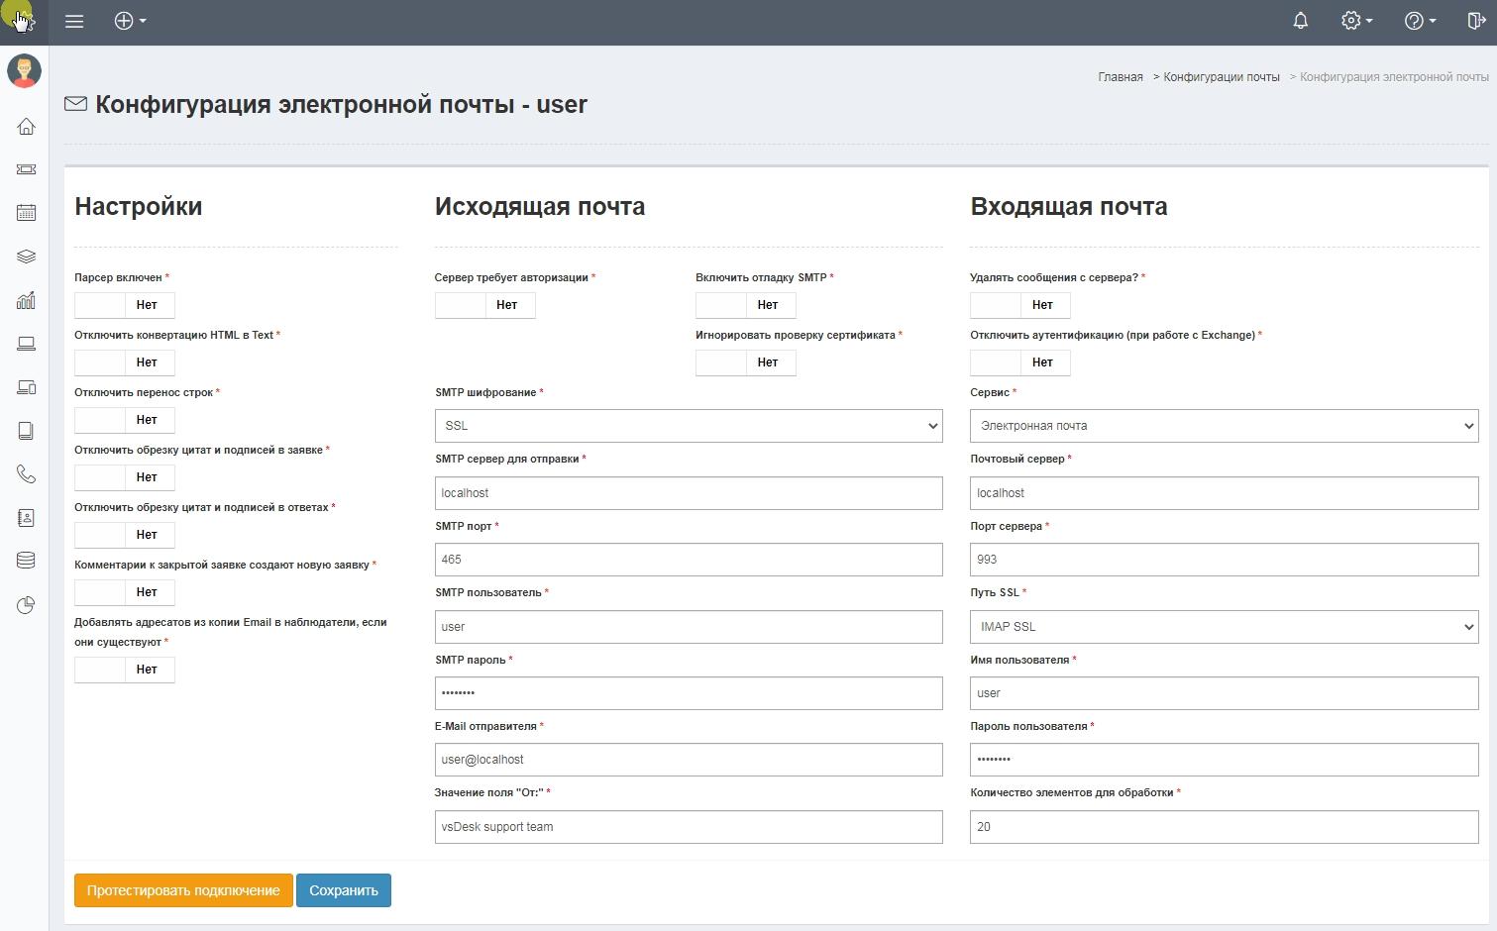Open the home page from sidebar
This screenshot has height=931, width=1497.
[x=26, y=127]
